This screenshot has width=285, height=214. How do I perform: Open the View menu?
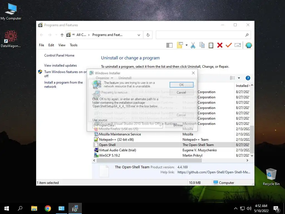(62, 45)
